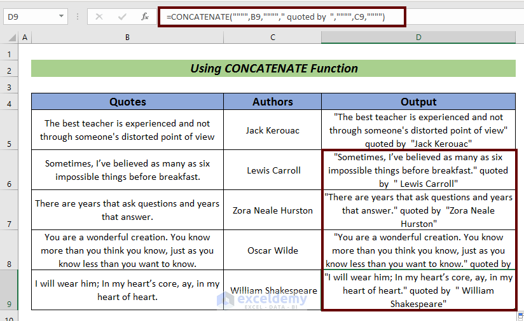Select the output cell quoted by Lewis Carroll
Viewport: 524px width, 321px height.
click(418, 170)
